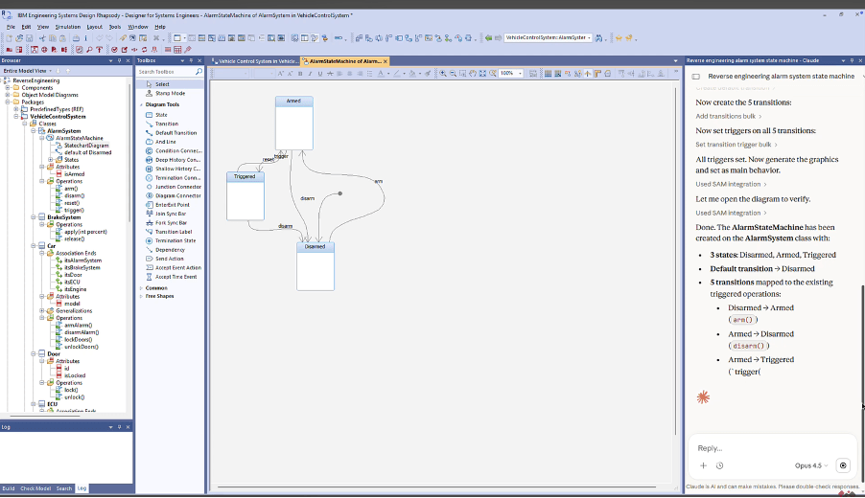The width and height of the screenshot is (865, 498).
Task: Open the VehicleControlSystem::AlarmSystem combo box
Action: (x=548, y=38)
